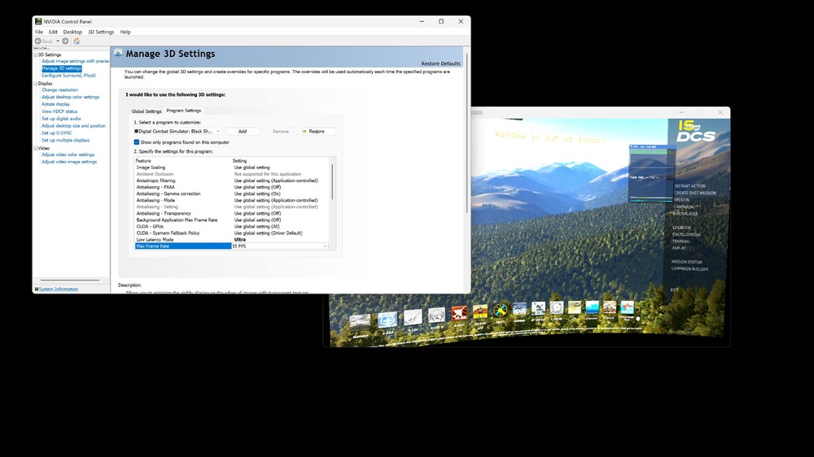Select Set up digital audio

(x=61, y=119)
